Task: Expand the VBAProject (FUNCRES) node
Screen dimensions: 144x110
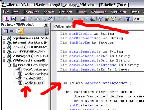Action: click(x=4, y=56)
